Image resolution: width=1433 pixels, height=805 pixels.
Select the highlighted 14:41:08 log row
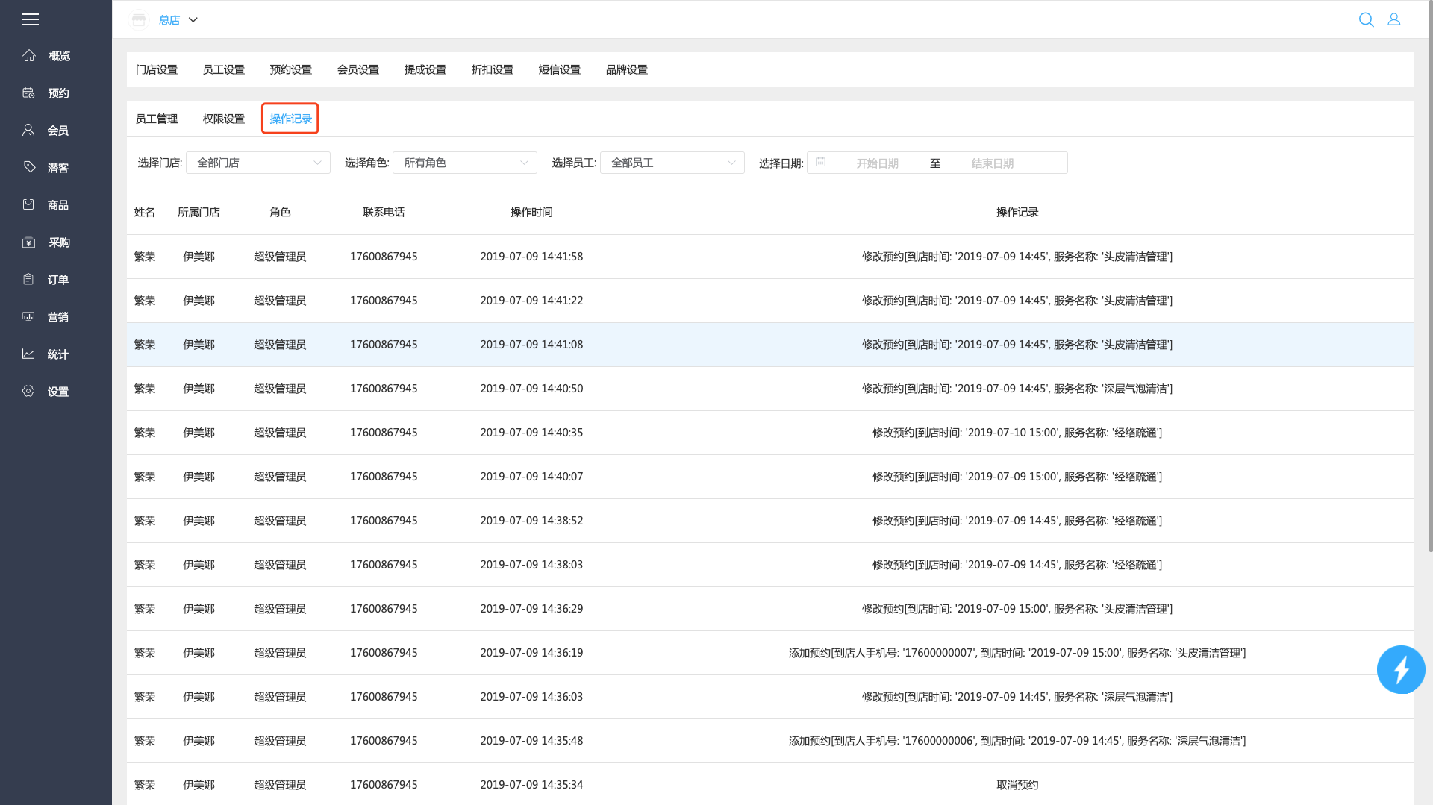tap(770, 345)
